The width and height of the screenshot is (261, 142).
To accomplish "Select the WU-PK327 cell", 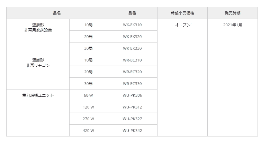I will (132, 119).
